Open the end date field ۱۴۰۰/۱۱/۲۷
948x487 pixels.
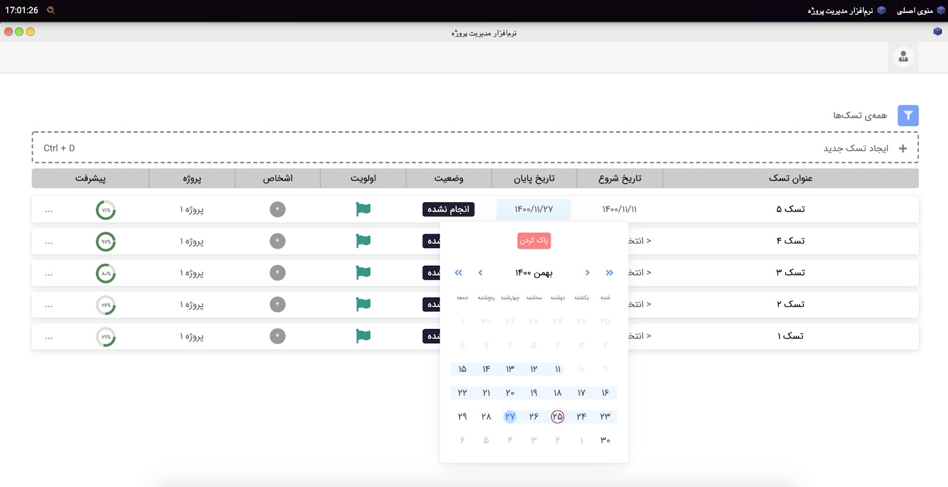[x=534, y=209]
